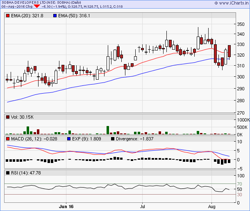Click the 330 price axis label
Screen dimensions: 250x211
[x=241, y=44]
